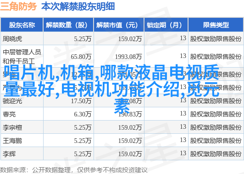Select the 解禁市值（元） column header
Screen dimensions: 244x174
pos(119,25)
